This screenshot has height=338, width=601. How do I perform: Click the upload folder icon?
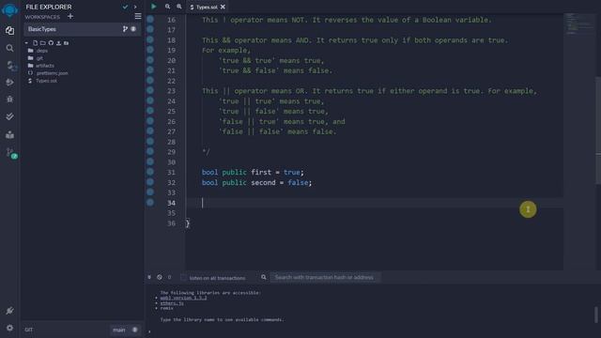(x=67, y=43)
